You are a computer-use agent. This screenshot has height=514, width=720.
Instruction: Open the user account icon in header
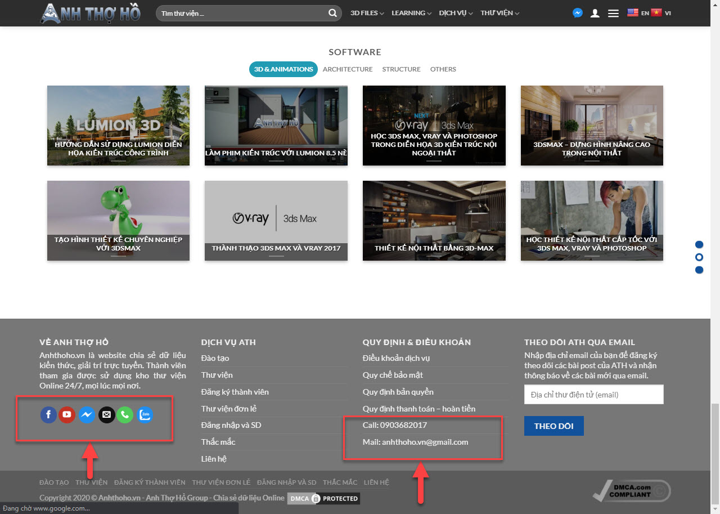click(595, 13)
